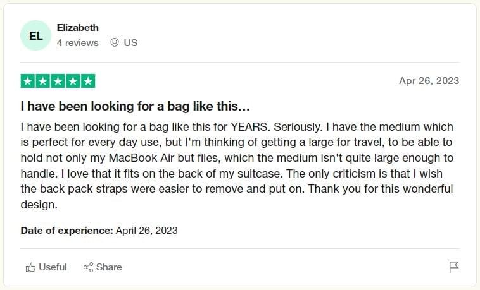The height and width of the screenshot is (290, 480).
Task: Click the fifth green rating star
Action: [88, 81]
